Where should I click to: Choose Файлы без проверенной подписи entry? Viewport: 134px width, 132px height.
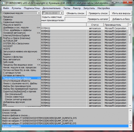22,89
